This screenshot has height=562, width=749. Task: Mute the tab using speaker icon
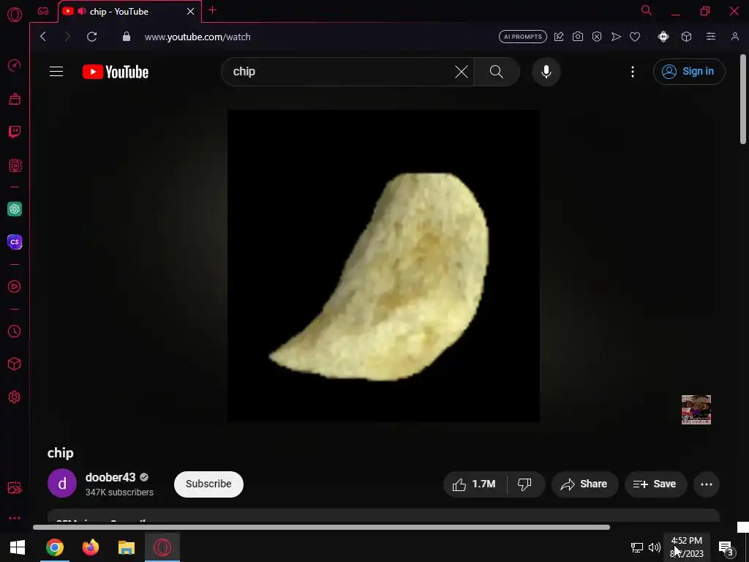pyautogui.click(x=82, y=11)
